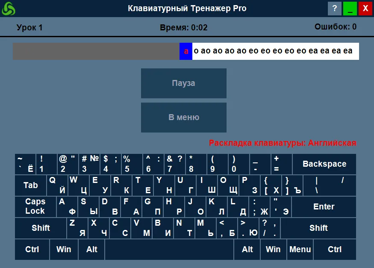Click the Backspace key

click(x=324, y=164)
